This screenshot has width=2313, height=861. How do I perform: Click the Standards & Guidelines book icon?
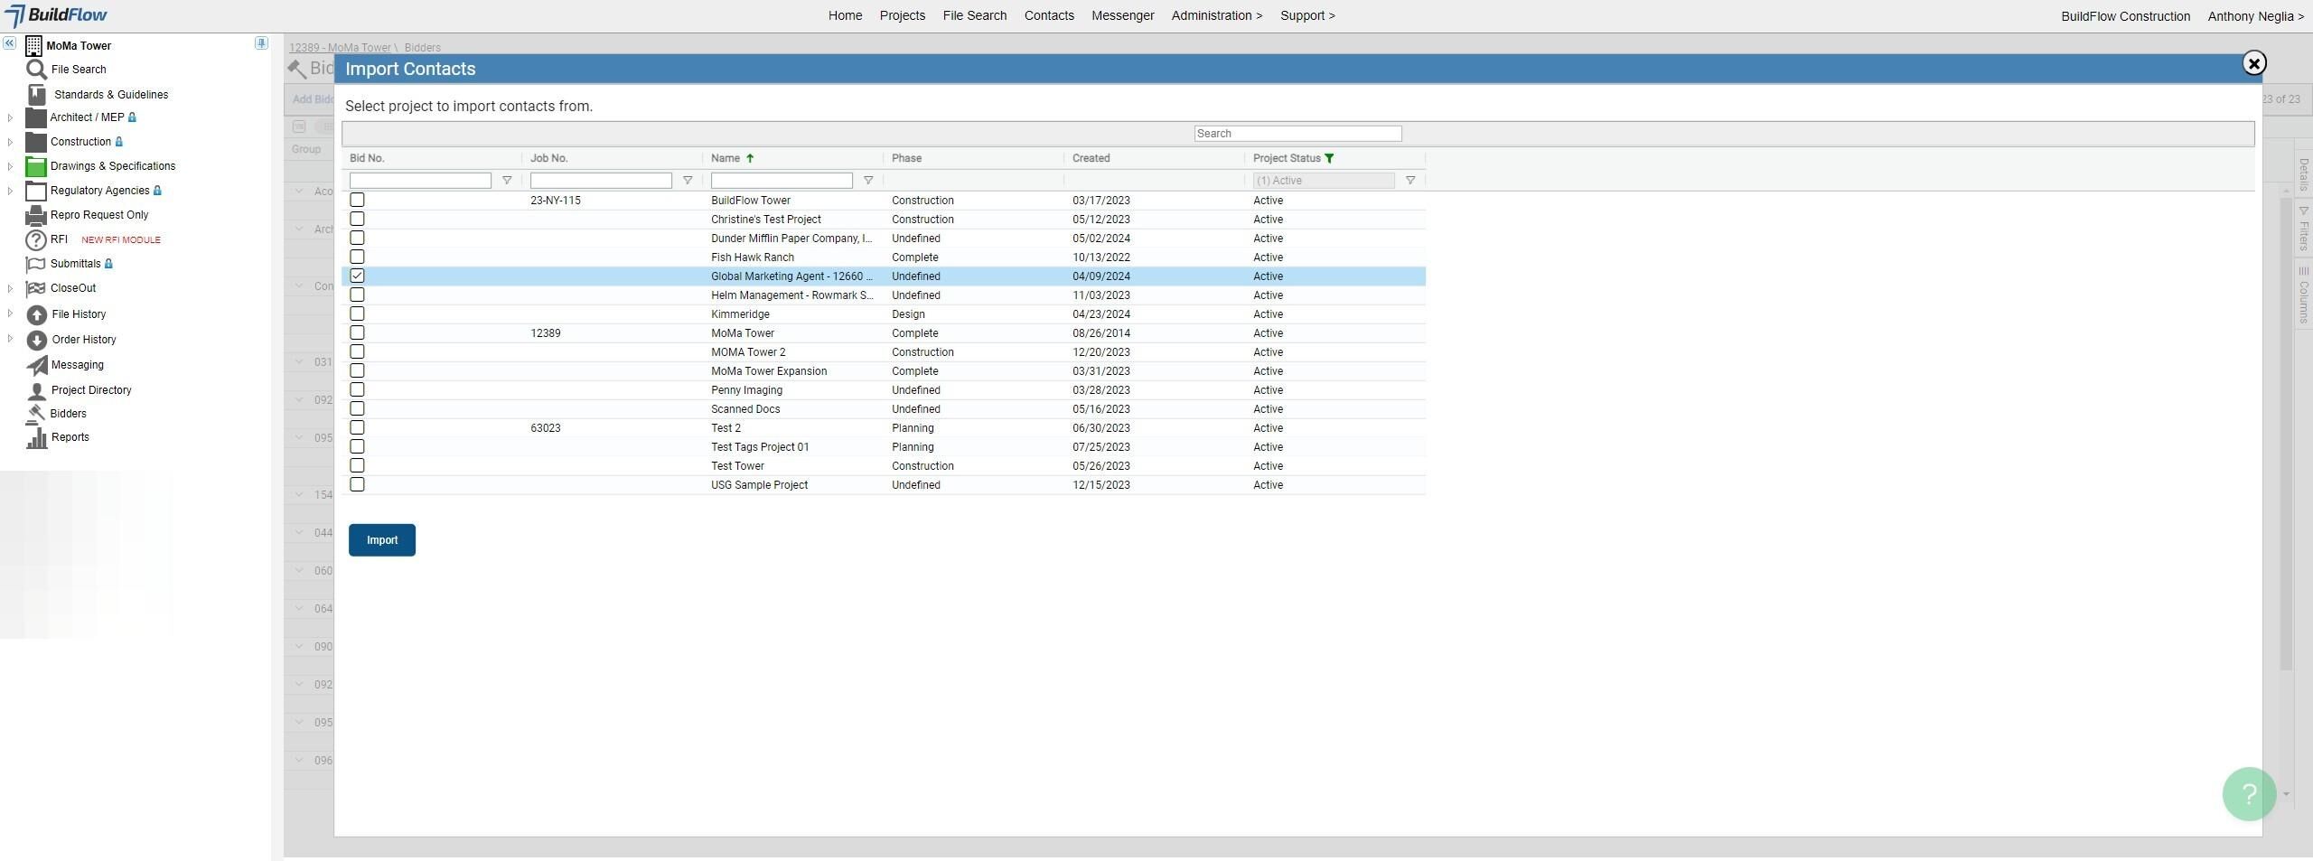pyautogui.click(x=36, y=95)
